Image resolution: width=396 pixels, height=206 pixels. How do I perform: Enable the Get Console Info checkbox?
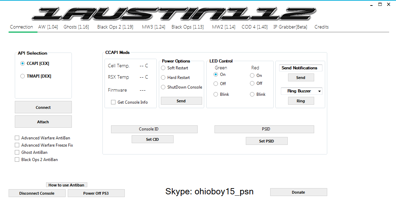[113, 102]
